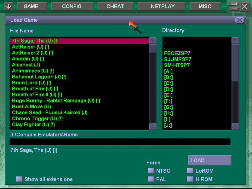Switch to drive [J:]
The height and width of the screenshot is (189, 252).
(197, 125)
